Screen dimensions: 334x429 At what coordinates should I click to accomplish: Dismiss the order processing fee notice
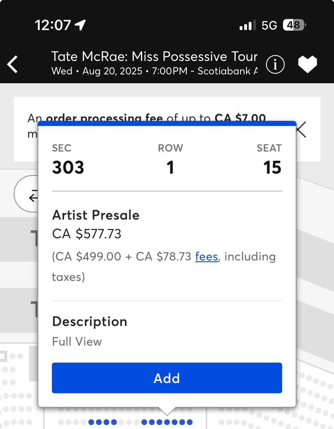tap(301, 129)
